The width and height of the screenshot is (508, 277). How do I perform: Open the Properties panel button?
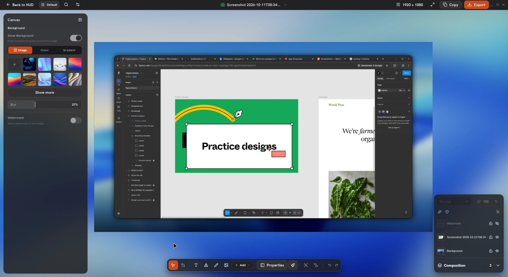click(x=272, y=265)
